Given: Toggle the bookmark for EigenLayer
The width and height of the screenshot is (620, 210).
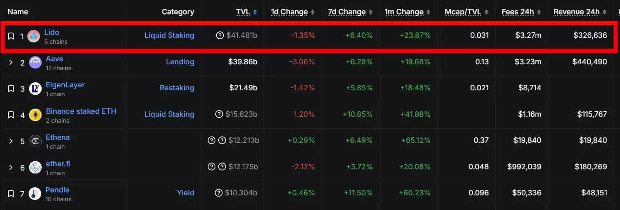Looking at the screenshot, I should pos(11,89).
